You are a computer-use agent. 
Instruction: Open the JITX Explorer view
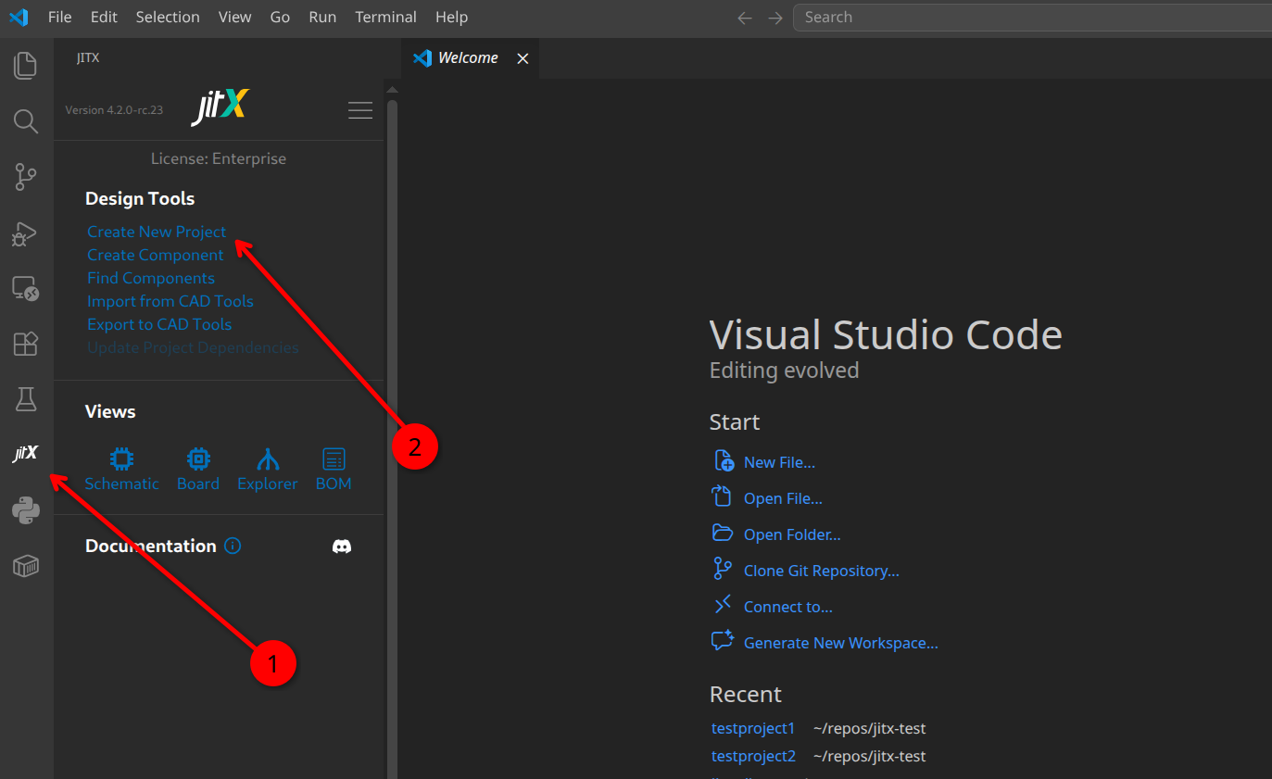[x=268, y=469]
